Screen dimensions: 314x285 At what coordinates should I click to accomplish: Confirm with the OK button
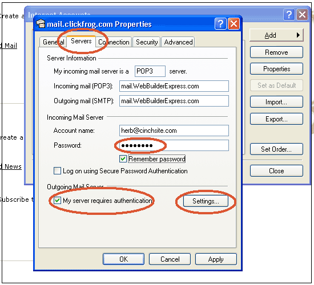click(123, 259)
